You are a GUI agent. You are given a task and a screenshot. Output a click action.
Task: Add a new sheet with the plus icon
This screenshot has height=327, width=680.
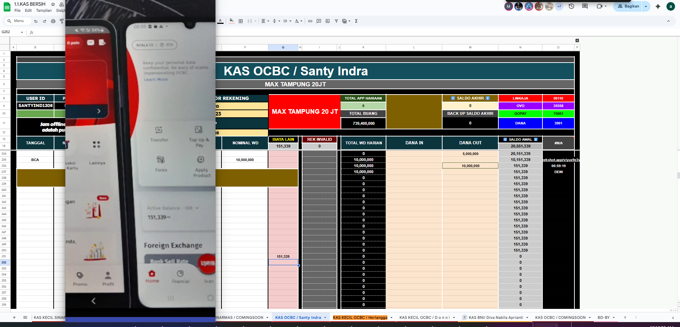14,317
